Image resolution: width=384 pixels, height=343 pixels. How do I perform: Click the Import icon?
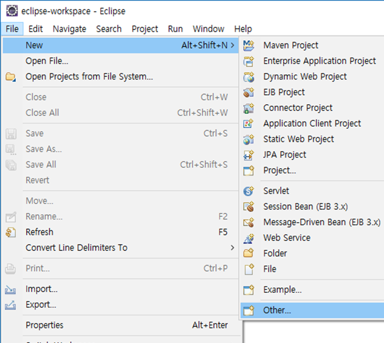point(10,290)
